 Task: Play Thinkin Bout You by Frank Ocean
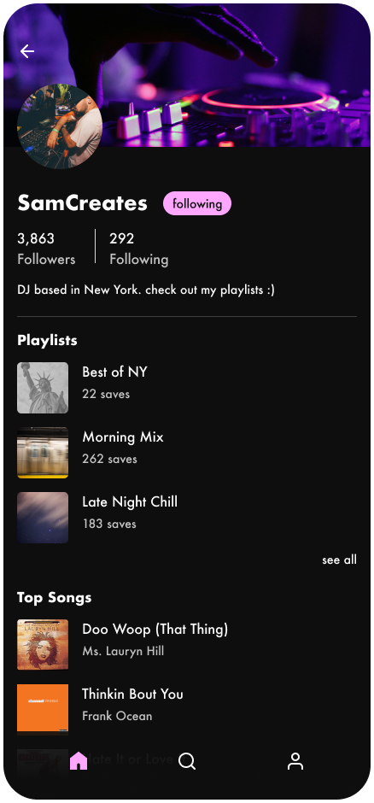[x=187, y=709]
